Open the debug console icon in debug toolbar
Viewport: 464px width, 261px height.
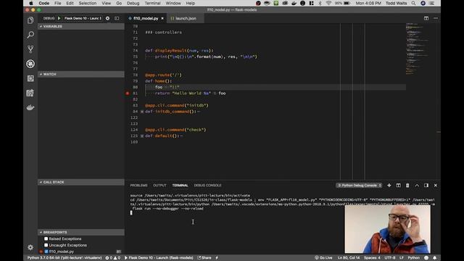click(117, 18)
